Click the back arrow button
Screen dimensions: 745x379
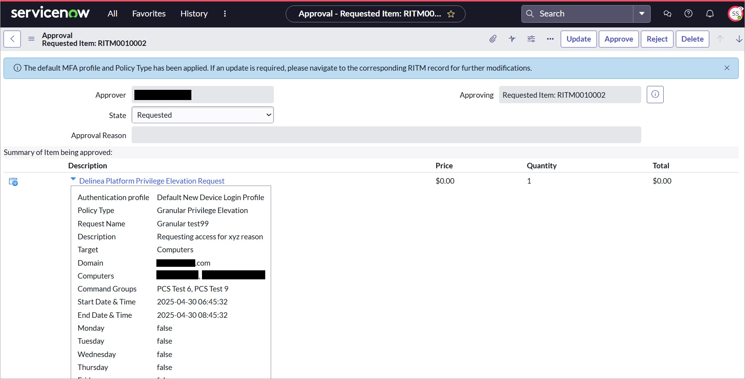(x=12, y=39)
